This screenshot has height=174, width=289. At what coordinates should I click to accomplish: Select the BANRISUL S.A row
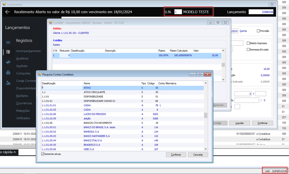tap(122, 132)
